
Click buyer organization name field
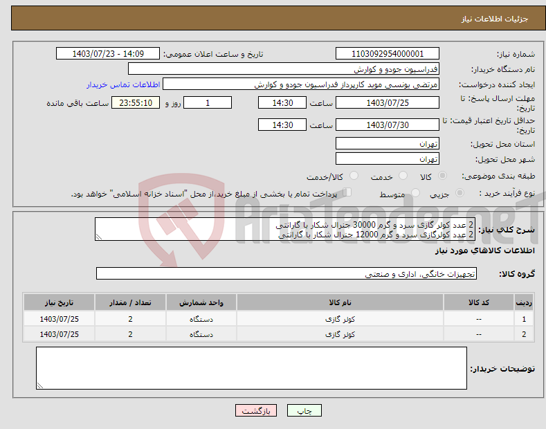tap(284, 69)
